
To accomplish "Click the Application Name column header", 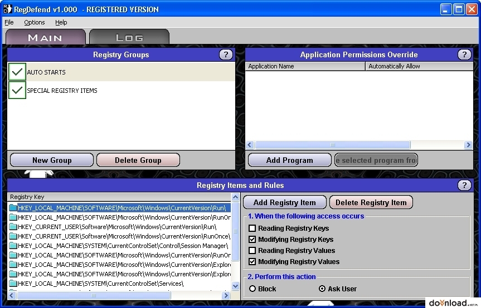I will 305,66.
